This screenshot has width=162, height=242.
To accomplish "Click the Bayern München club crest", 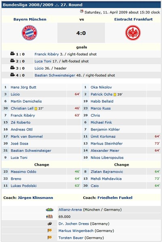I will click(29, 33).
